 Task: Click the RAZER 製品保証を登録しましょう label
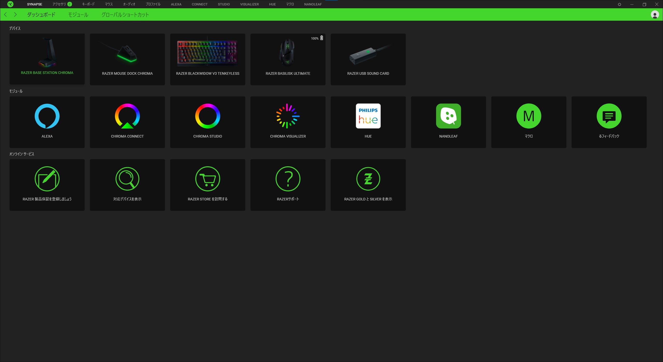pos(47,199)
